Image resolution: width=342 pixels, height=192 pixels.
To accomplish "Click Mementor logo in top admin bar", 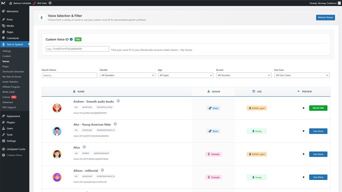I will [x=3, y=3].
